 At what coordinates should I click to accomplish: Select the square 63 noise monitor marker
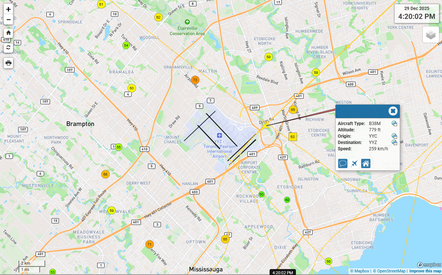tap(293, 137)
